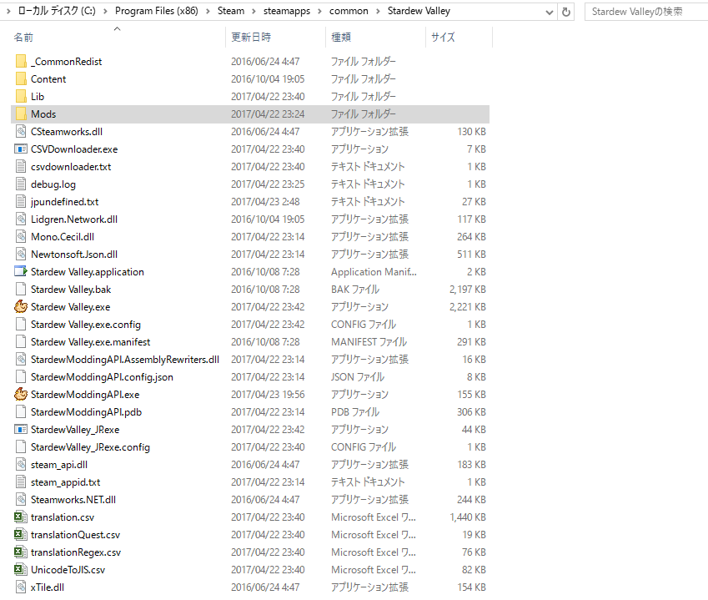Select the CSteamworks.dll file icon
The width and height of the screenshot is (708, 600).
pos(21,132)
